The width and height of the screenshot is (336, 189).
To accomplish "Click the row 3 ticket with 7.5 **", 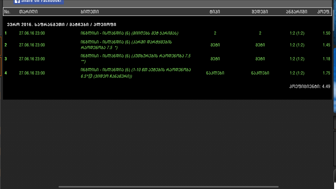I will pyautogui.click(x=136, y=59).
